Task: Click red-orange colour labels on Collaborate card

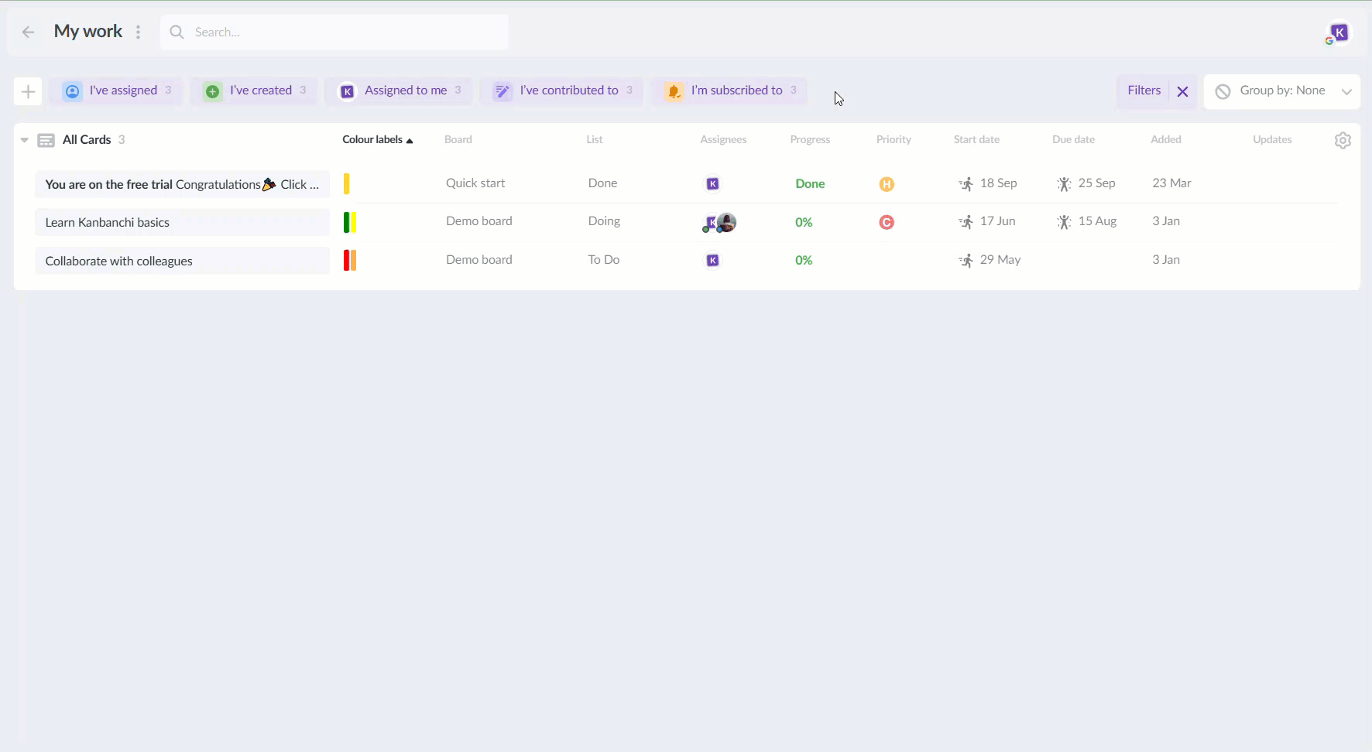Action: [x=350, y=261]
